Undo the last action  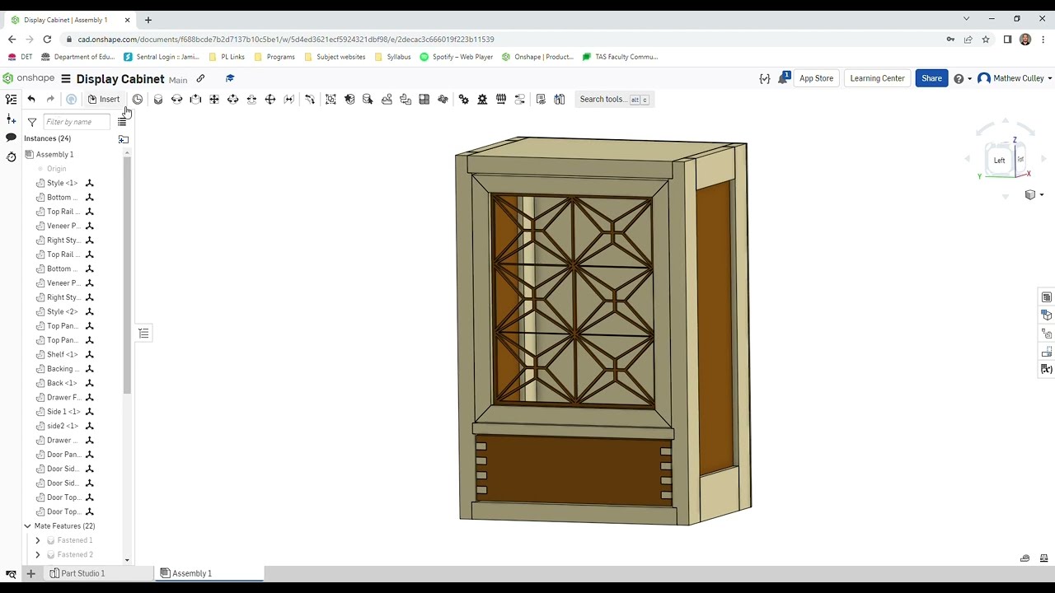tap(31, 100)
